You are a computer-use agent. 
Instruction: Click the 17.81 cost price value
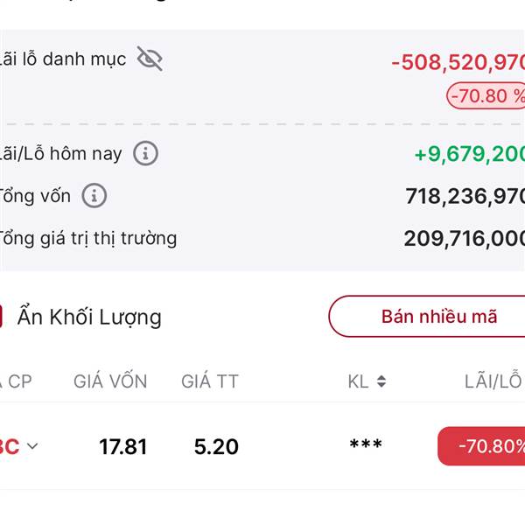123,446
